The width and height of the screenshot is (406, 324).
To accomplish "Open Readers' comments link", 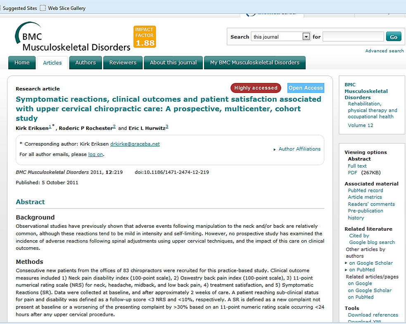I will click(371, 204).
